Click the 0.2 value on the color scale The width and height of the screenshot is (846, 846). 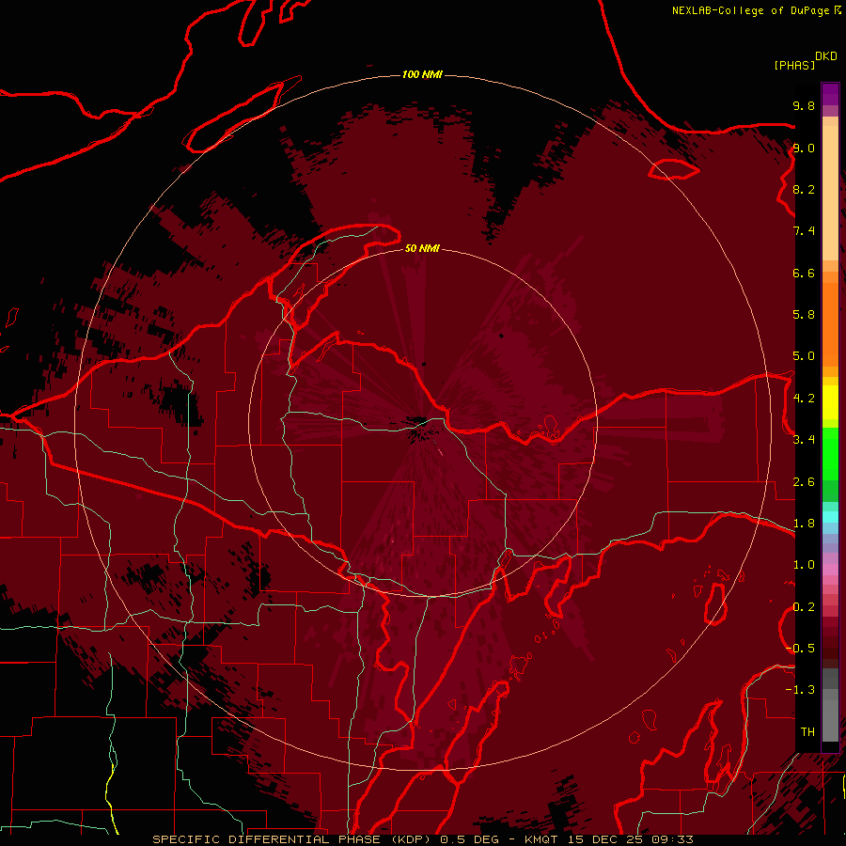click(804, 607)
